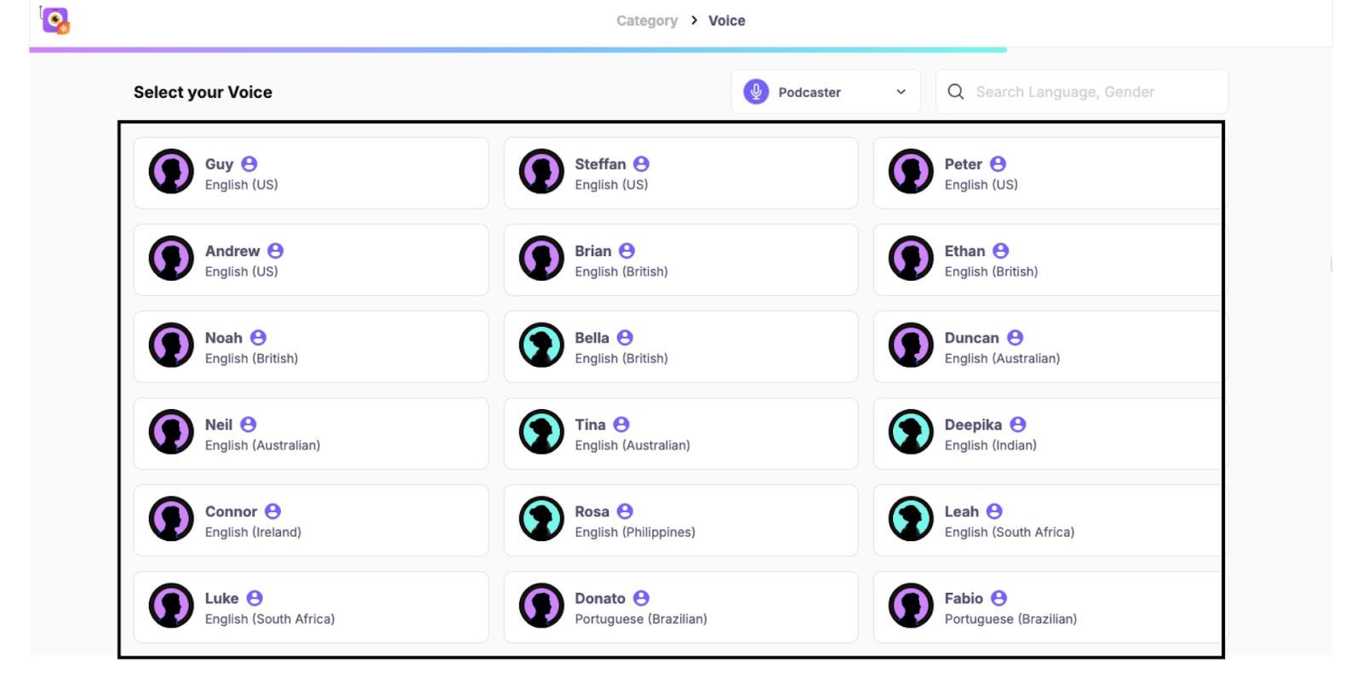Click Steffan's voice avatar
The image size is (1362, 695).
(x=541, y=172)
